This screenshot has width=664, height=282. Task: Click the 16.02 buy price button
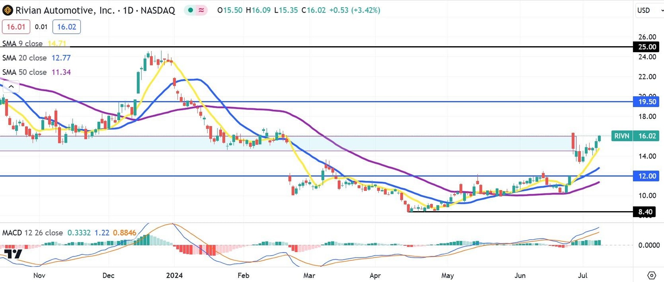click(67, 27)
